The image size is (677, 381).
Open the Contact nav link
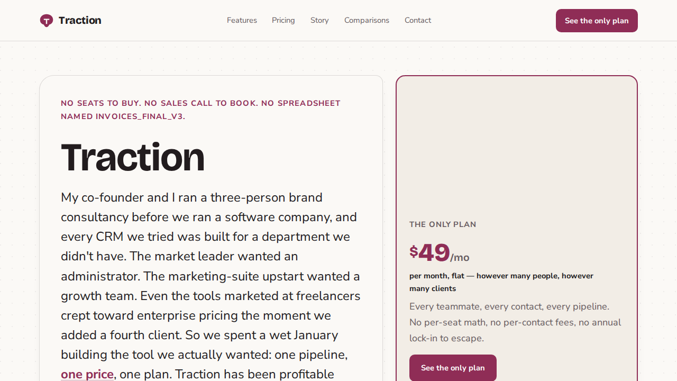click(x=418, y=21)
